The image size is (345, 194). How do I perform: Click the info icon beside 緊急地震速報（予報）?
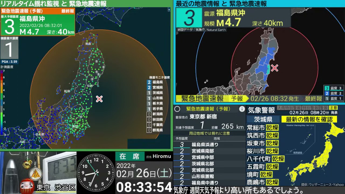click(x=242, y=109)
